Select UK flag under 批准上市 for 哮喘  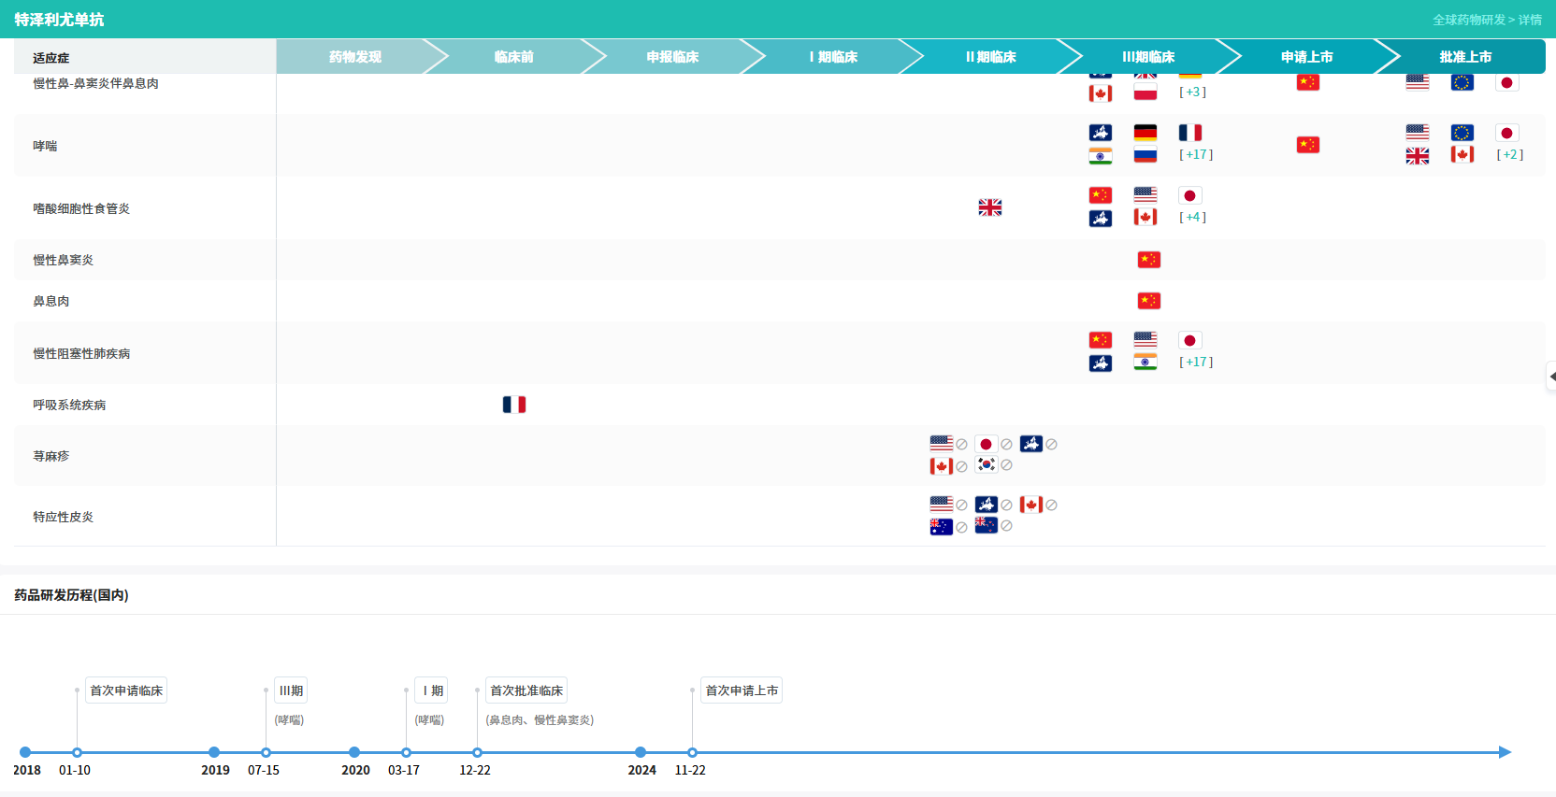click(x=1418, y=155)
